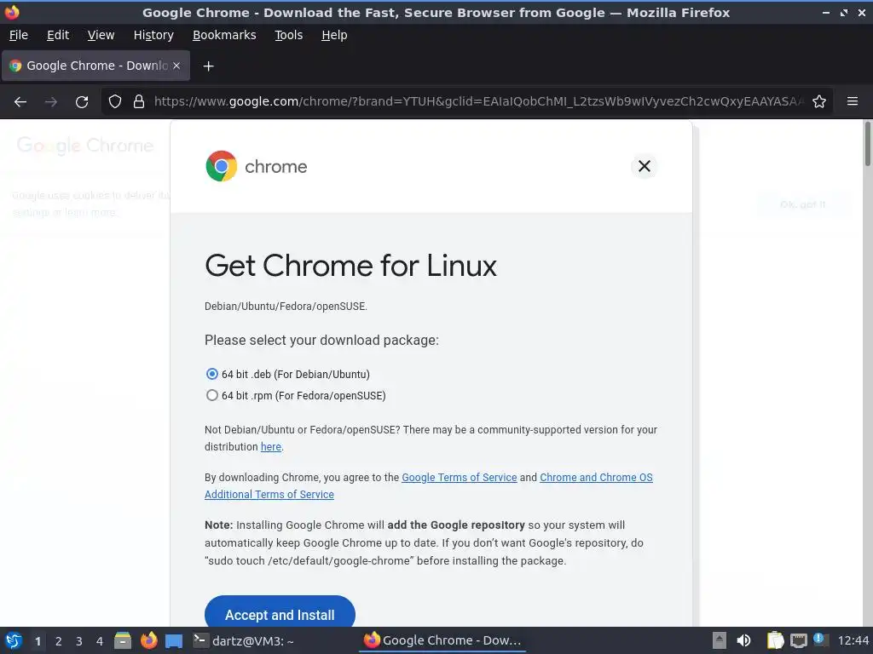The image size is (873, 654).
Task: Open a new tab with plus button
Action: tap(208, 66)
